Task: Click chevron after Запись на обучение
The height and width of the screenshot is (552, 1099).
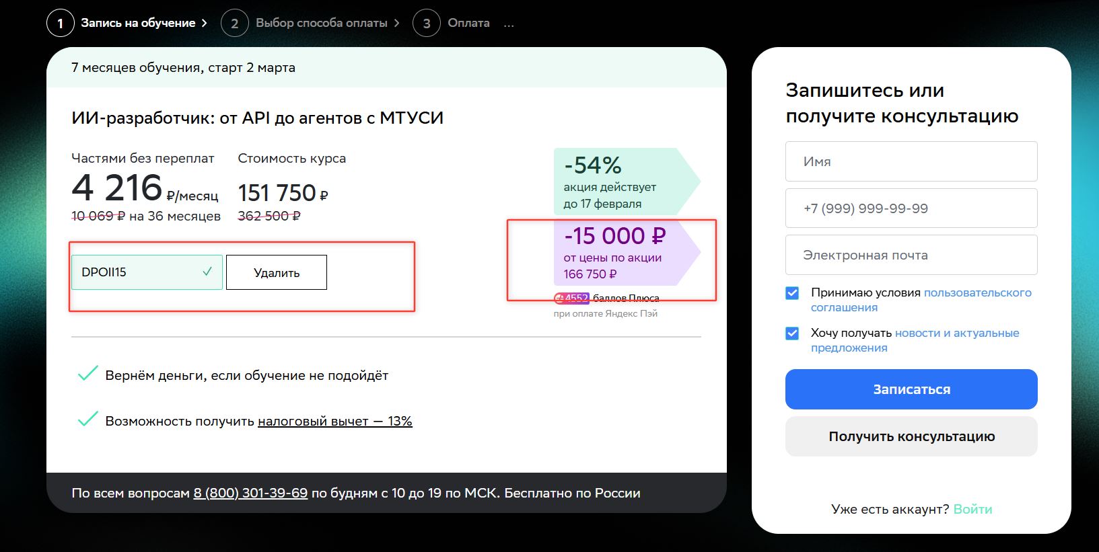Action: click(205, 24)
